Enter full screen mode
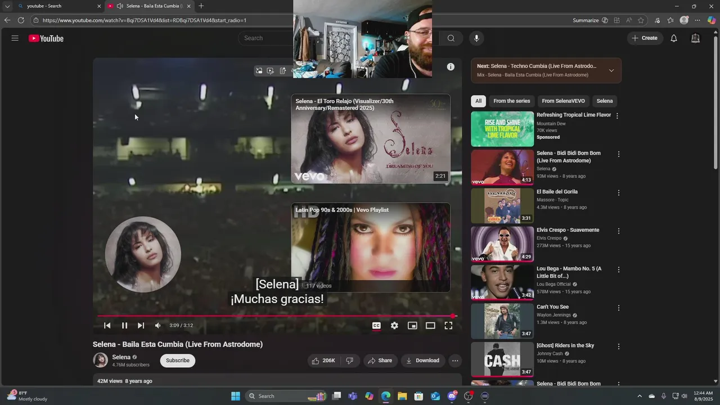This screenshot has height=405, width=720. pos(448,325)
